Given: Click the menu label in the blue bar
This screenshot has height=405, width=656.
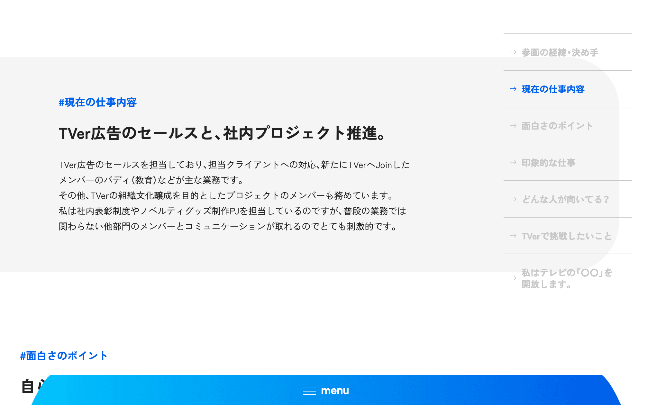Looking at the screenshot, I should (x=335, y=391).
